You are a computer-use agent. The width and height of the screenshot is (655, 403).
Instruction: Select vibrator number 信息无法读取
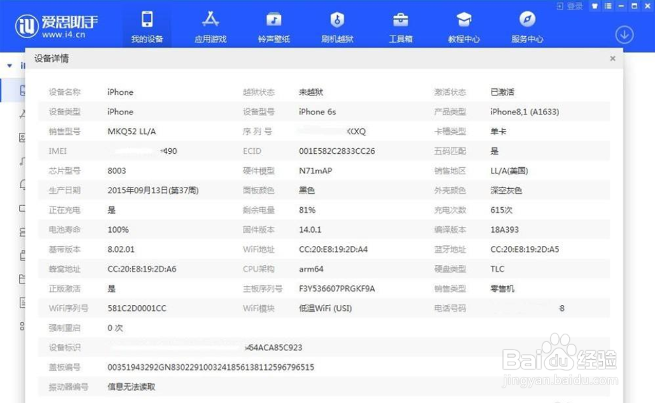click(x=131, y=387)
